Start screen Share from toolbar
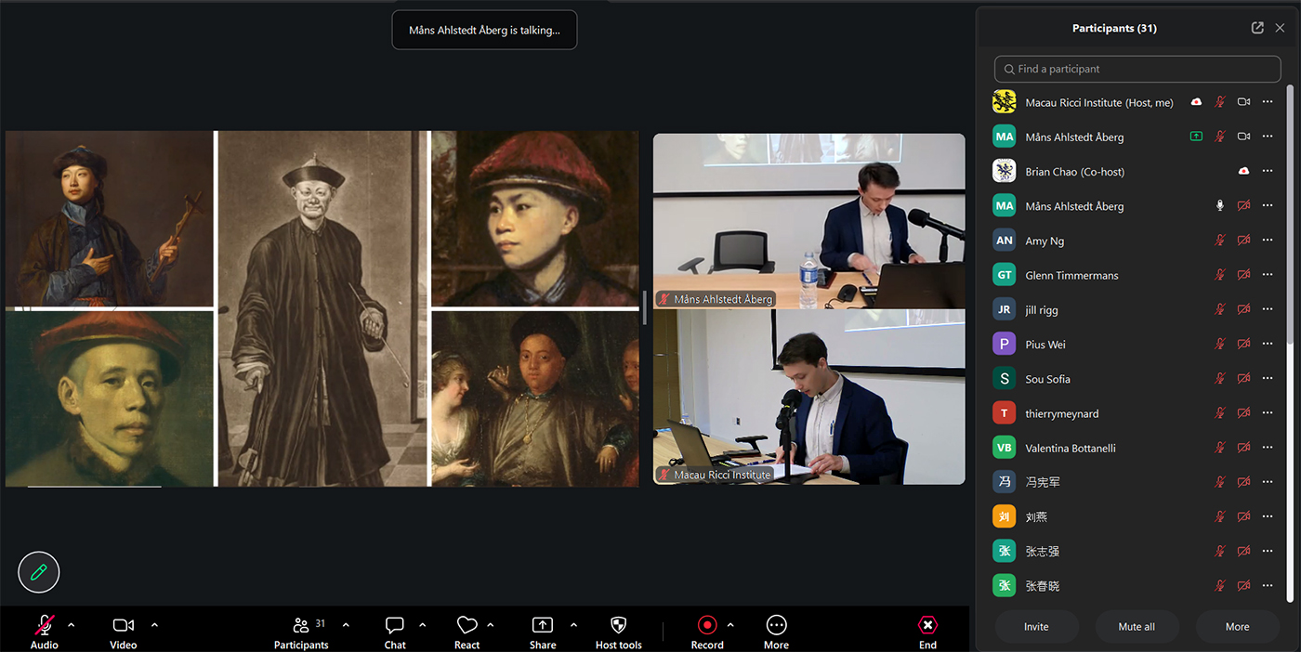The width and height of the screenshot is (1301, 652). [x=543, y=632]
